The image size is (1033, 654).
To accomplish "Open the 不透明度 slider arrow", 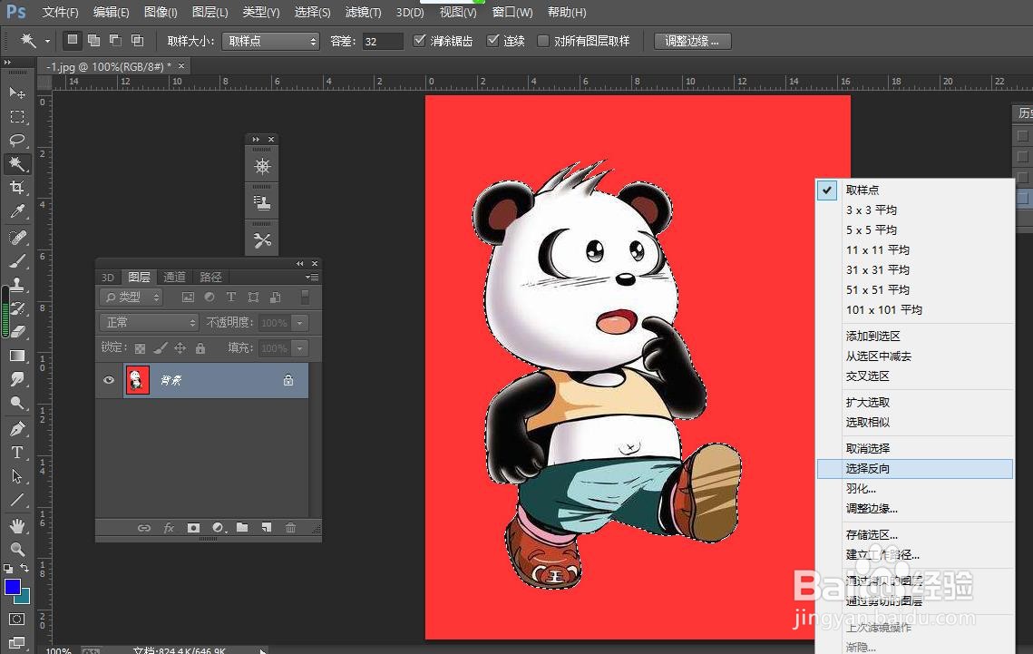I will 300,323.
